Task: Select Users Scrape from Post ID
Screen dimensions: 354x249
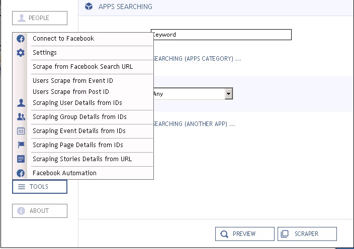Action: click(x=71, y=92)
